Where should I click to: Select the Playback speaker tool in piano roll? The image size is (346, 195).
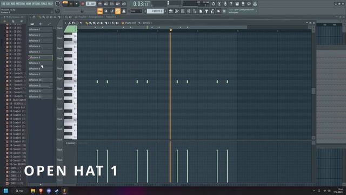(x=117, y=23)
